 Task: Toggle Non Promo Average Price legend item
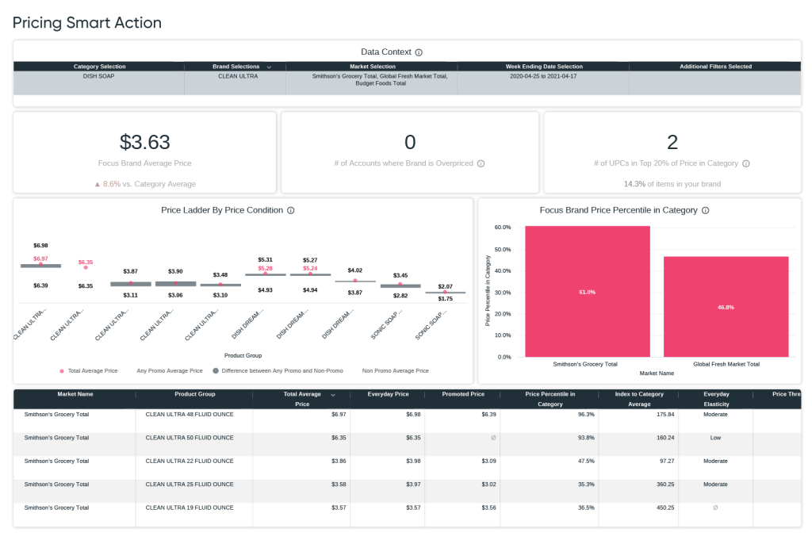point(395,371)
